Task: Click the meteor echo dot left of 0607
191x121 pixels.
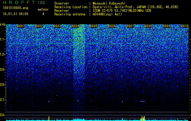Action: [122, 102]
